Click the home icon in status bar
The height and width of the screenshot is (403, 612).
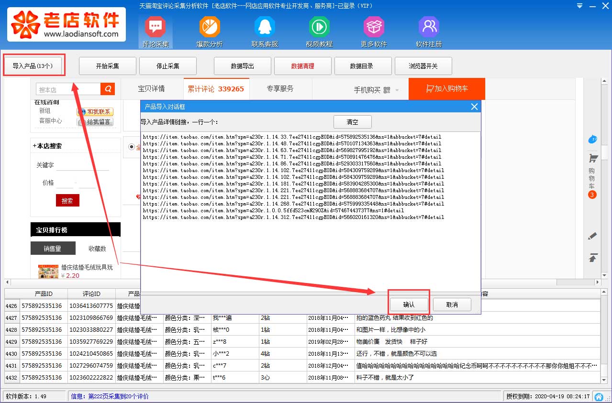click(598, 397)
